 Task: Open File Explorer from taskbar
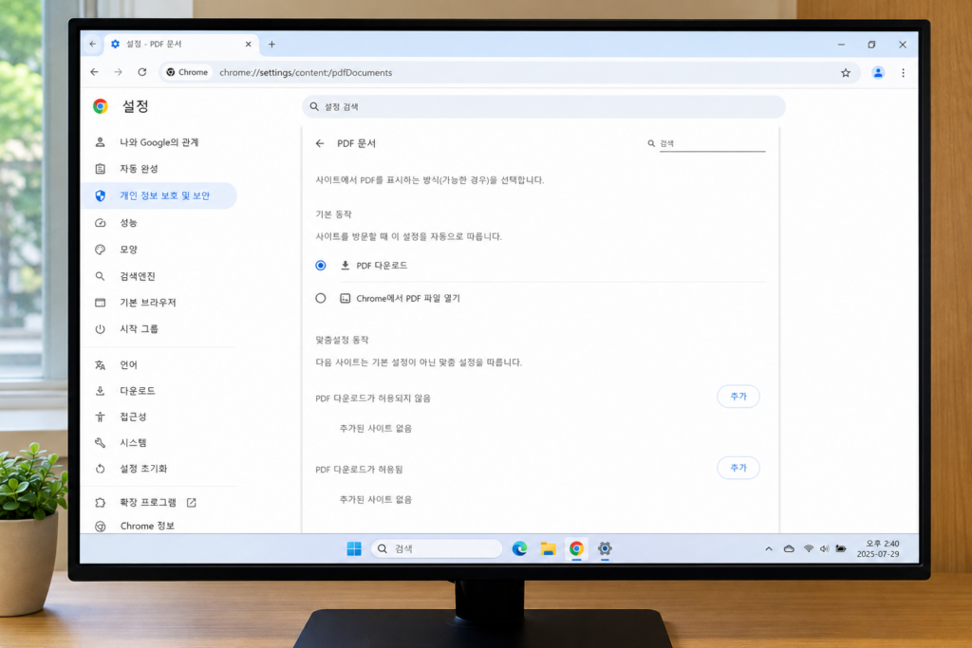tap(548, 548)
